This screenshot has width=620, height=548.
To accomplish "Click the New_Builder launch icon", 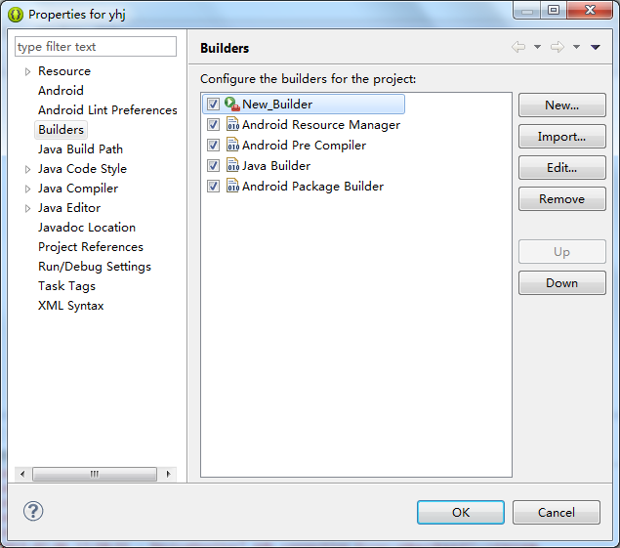I will tap(232, 105).
